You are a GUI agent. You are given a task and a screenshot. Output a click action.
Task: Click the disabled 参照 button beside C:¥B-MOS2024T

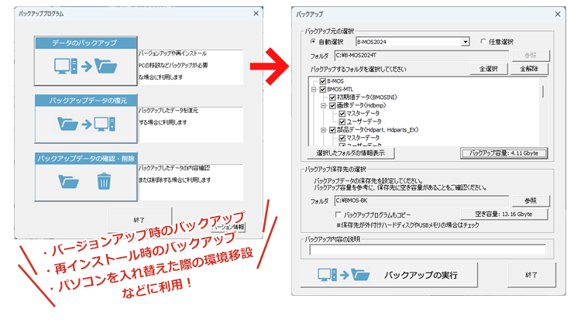point(531,56)
